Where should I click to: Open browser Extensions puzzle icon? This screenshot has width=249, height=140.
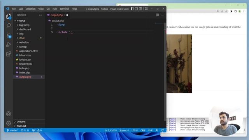click(x=231, y=11)
